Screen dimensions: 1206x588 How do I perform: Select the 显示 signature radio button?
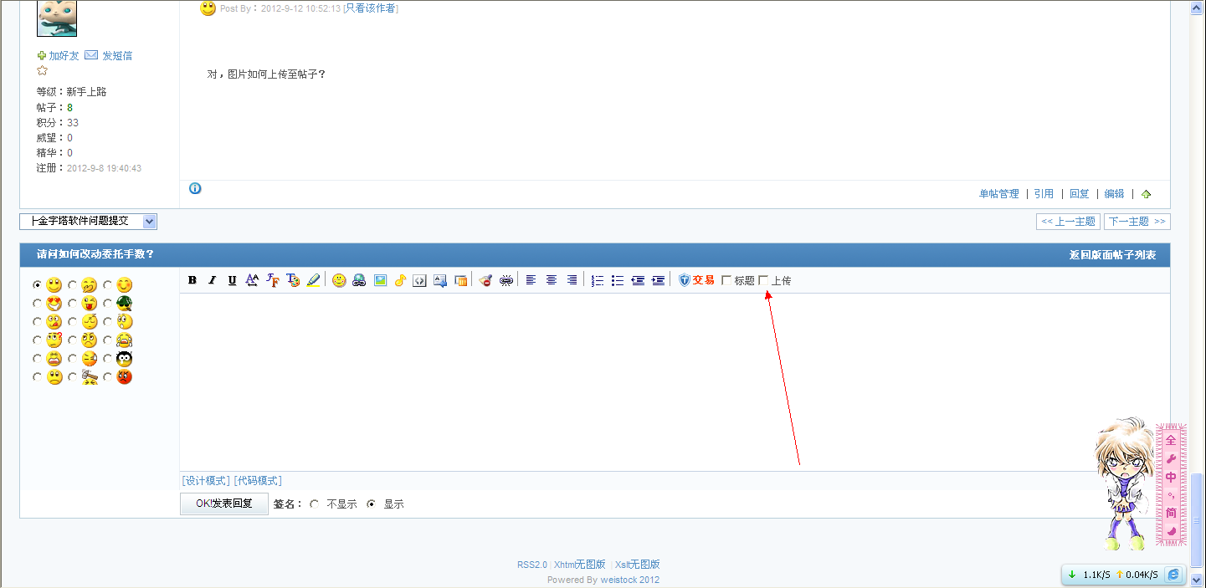(371, 504)
